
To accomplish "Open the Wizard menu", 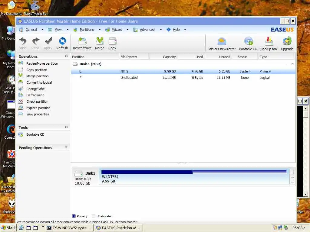I will tap(117, 30).
